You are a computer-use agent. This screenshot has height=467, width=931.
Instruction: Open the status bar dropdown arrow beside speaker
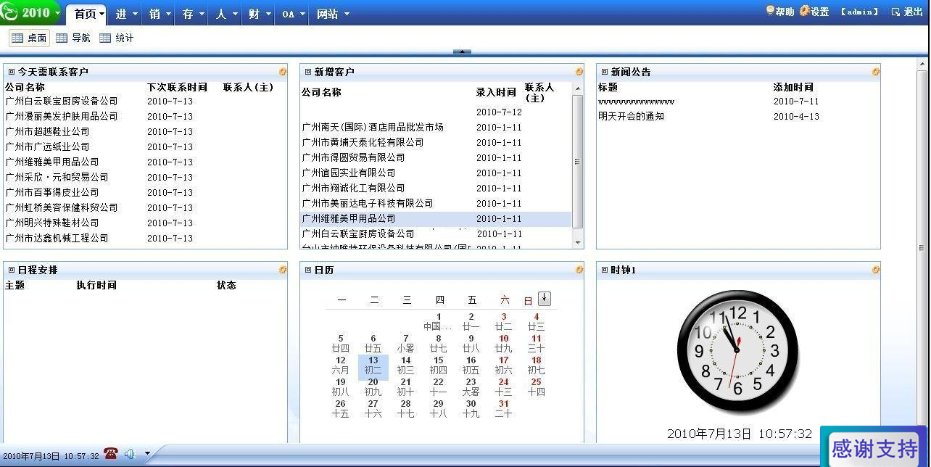(x=147, y=454)
